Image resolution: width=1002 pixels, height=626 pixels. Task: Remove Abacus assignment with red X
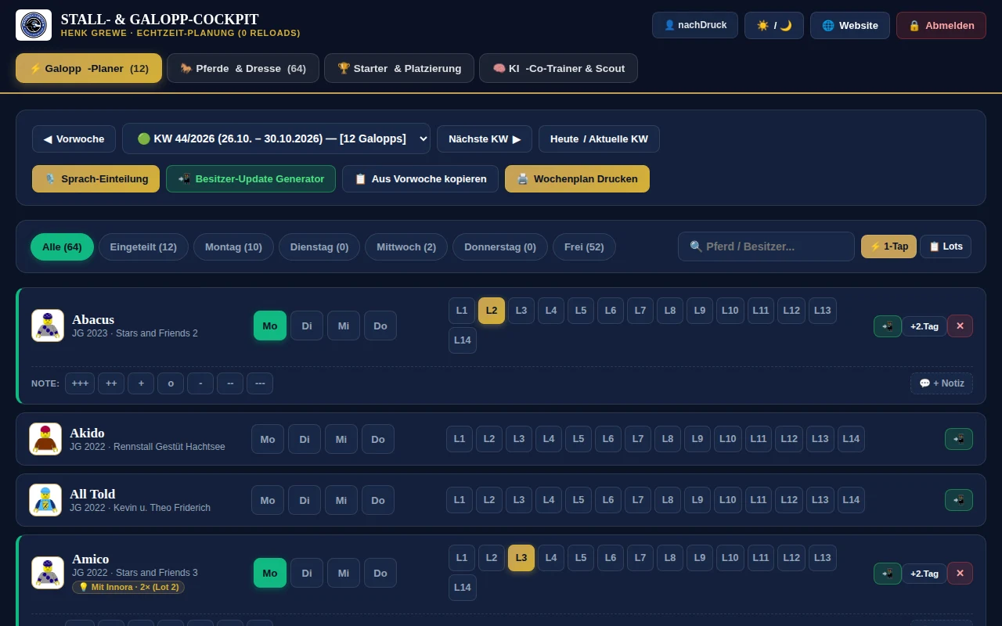(x=960, y=326)
